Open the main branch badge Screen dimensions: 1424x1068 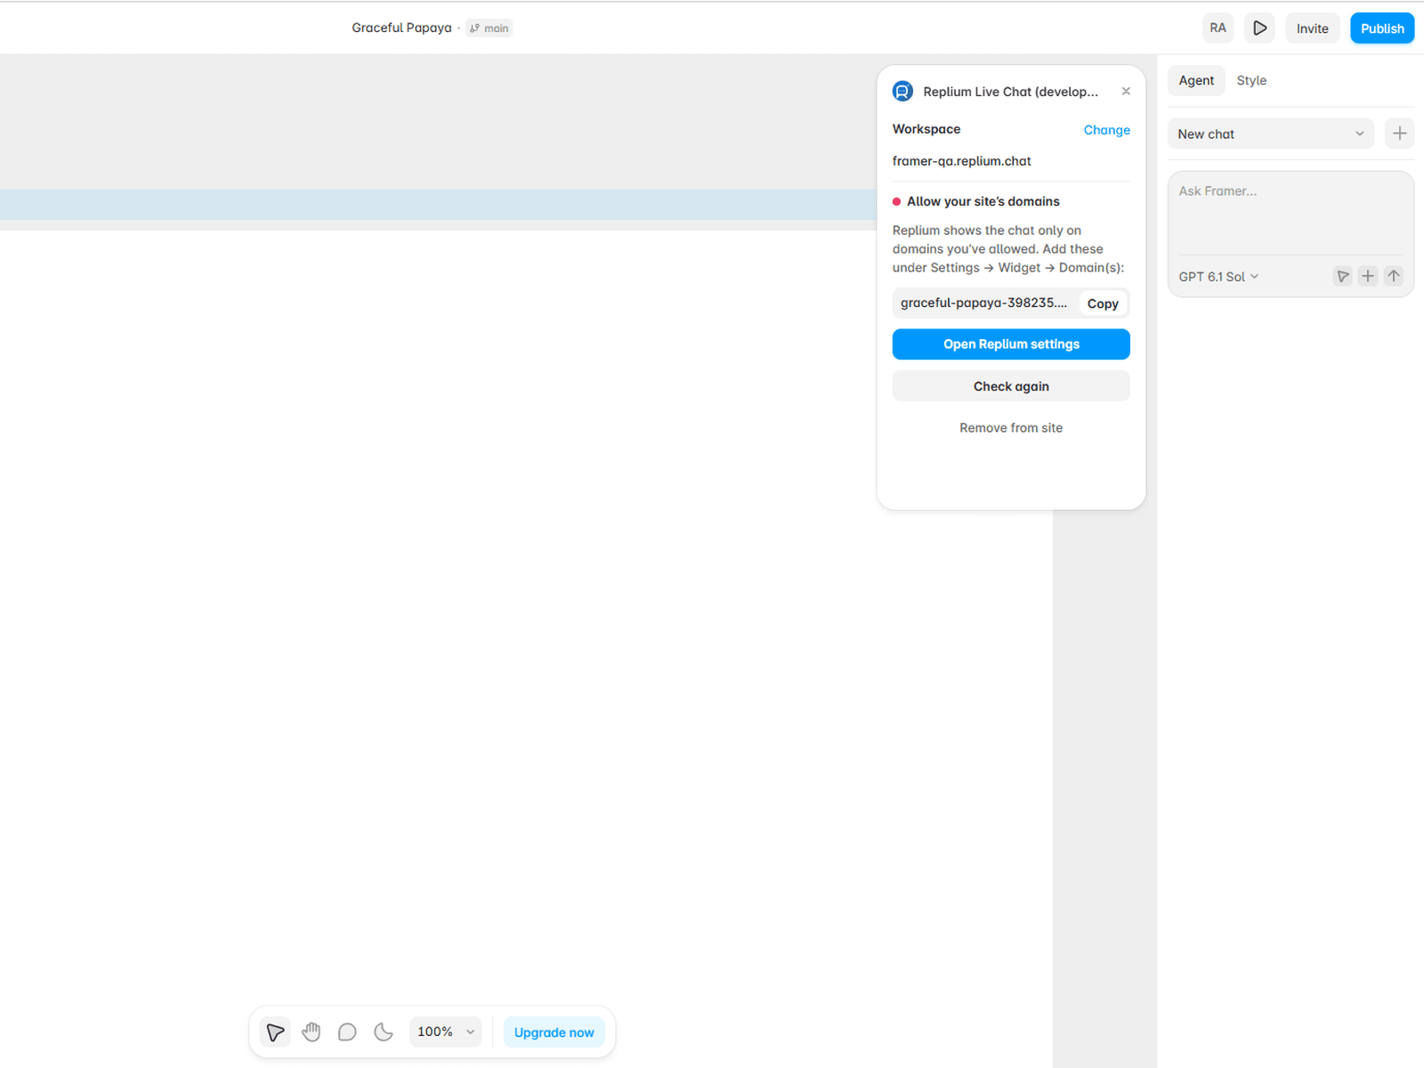[489, 28]
